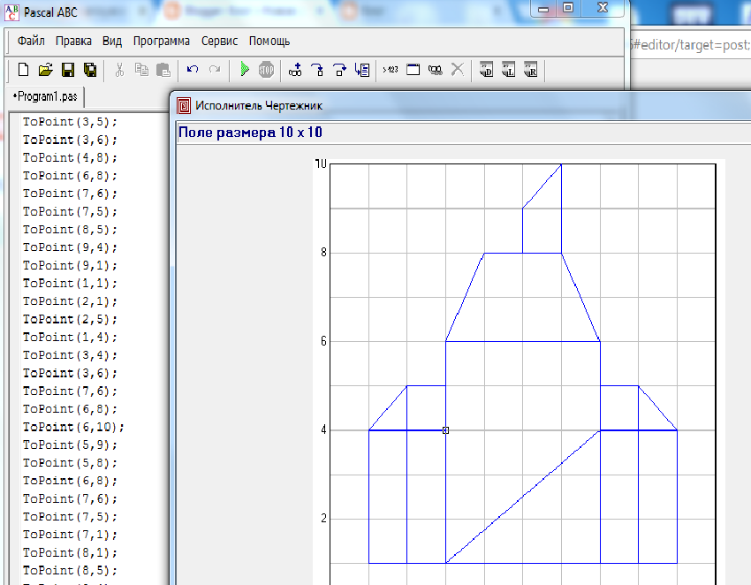751x585 pixels.
Task: Open the Сервис menu
Action: click(219, 42)
